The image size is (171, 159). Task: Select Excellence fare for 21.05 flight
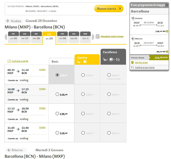tap(109, 133)
